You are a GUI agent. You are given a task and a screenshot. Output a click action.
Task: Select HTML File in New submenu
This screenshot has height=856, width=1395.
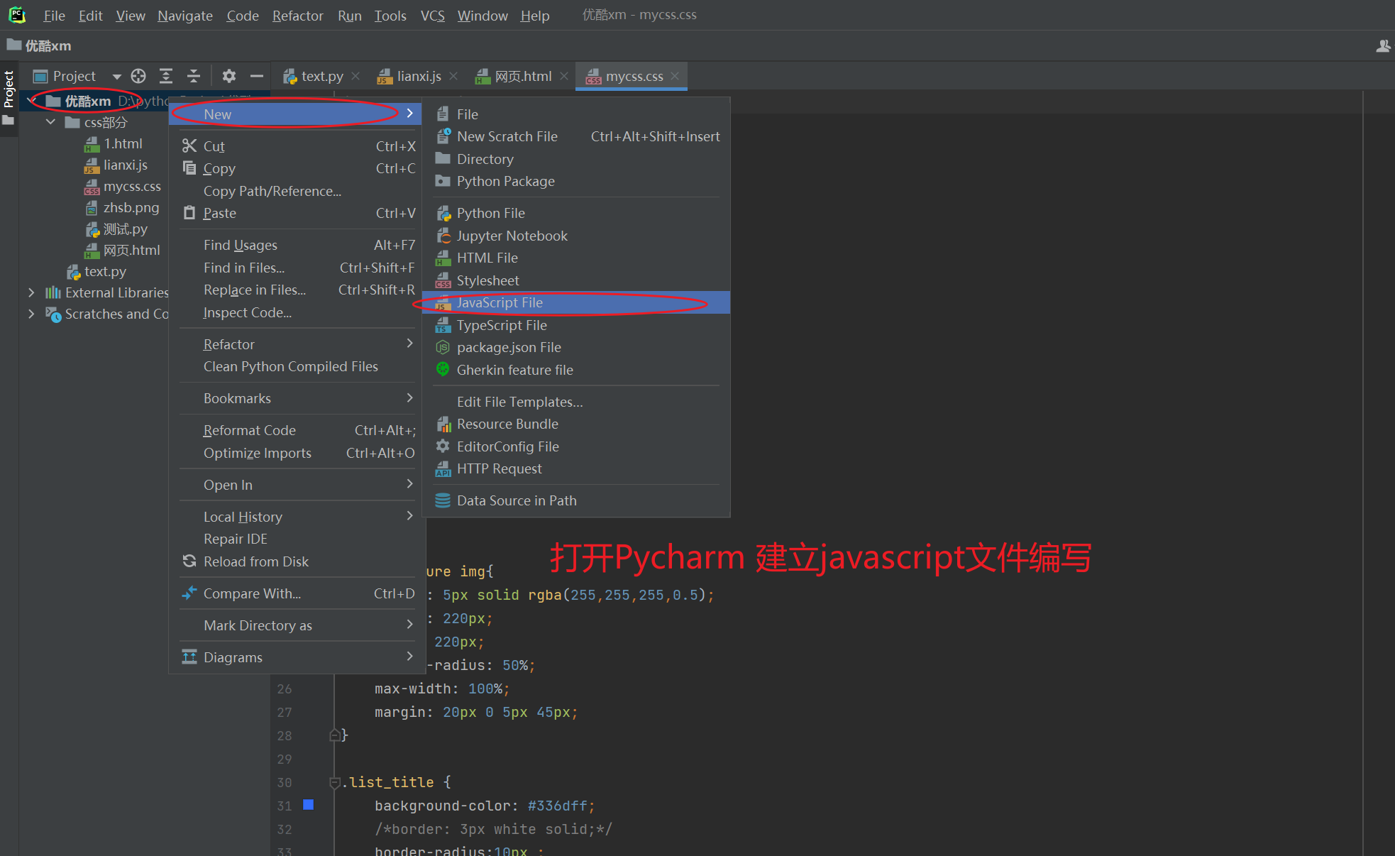tap(575, 258)
